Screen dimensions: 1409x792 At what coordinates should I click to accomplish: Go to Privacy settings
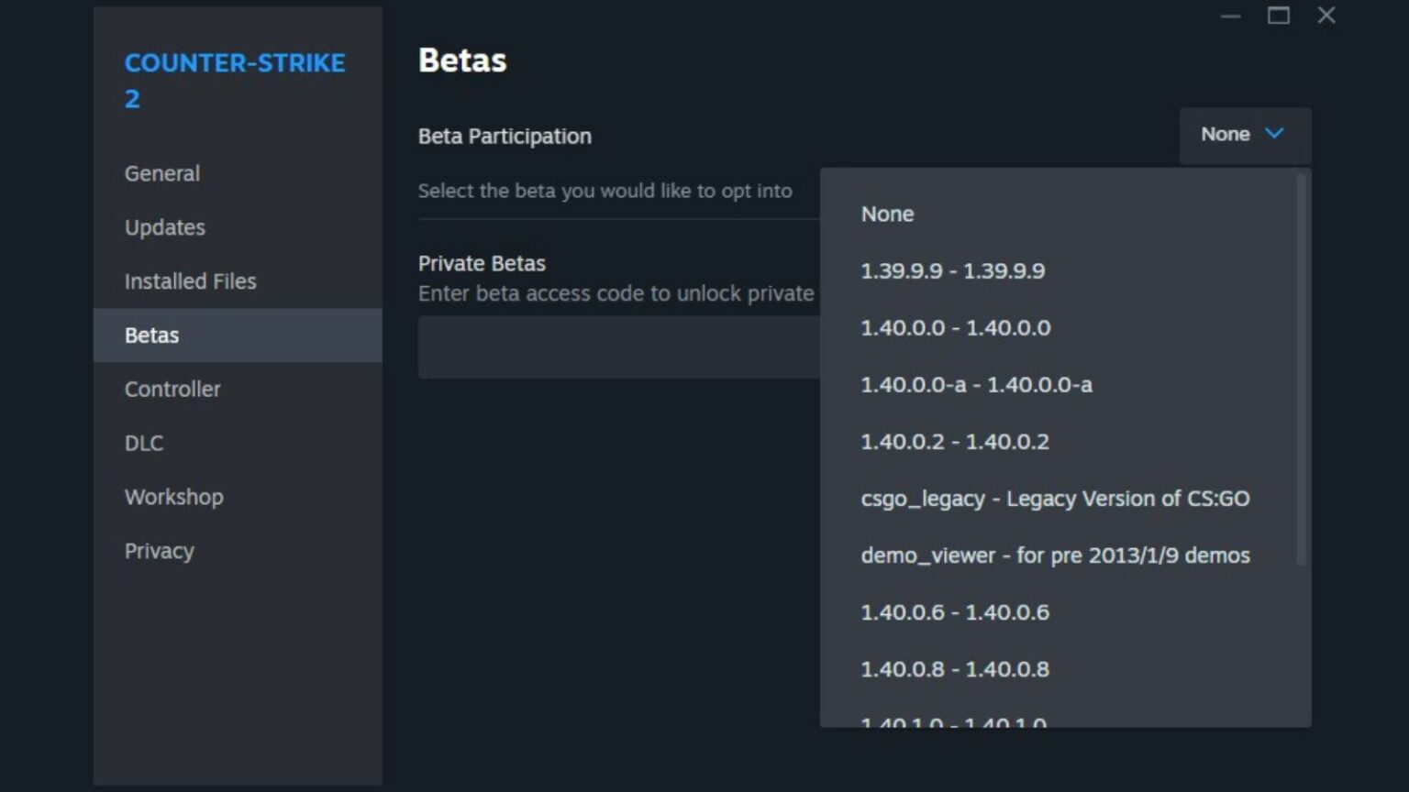160,551
